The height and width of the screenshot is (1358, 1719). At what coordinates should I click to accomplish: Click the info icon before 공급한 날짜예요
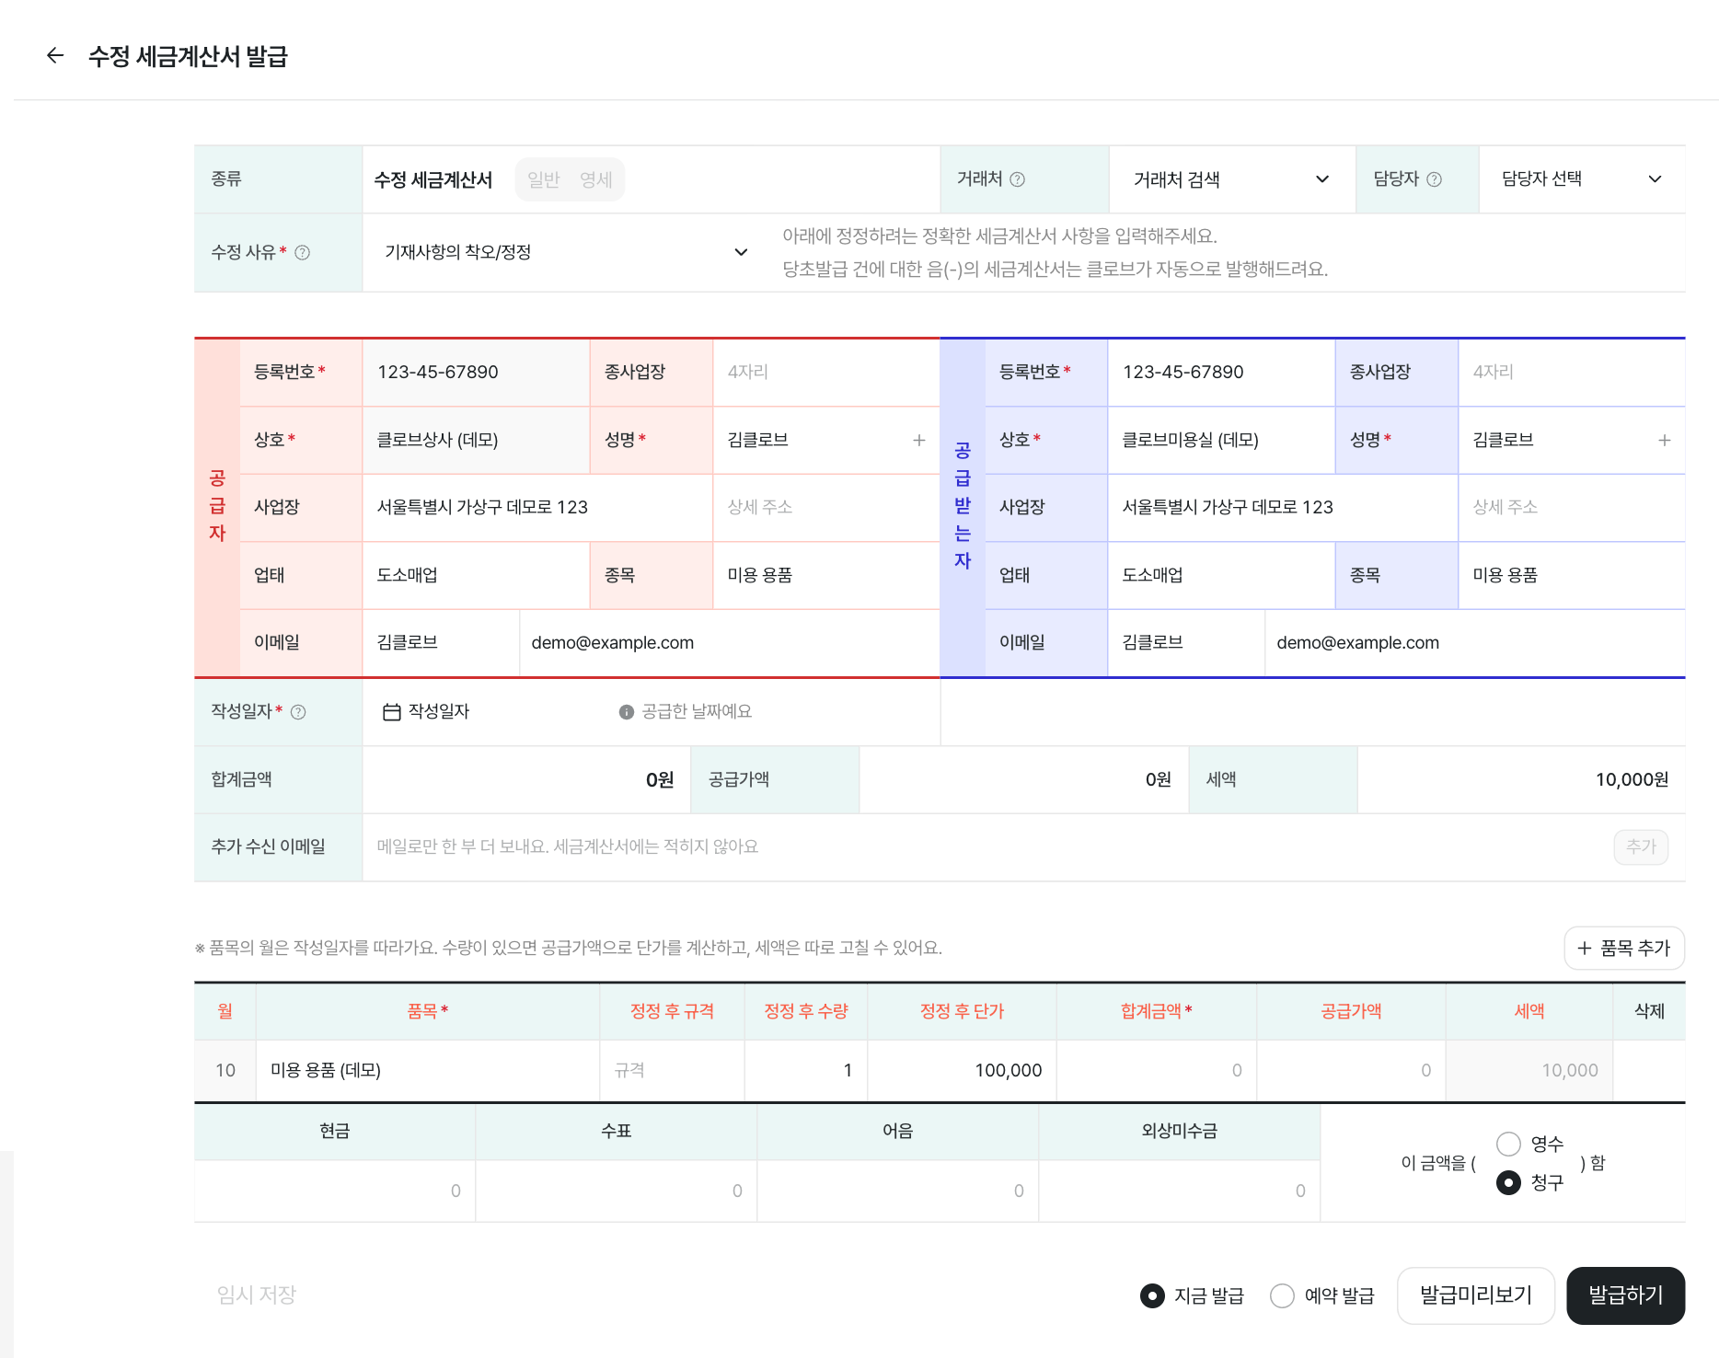[627, 711]
